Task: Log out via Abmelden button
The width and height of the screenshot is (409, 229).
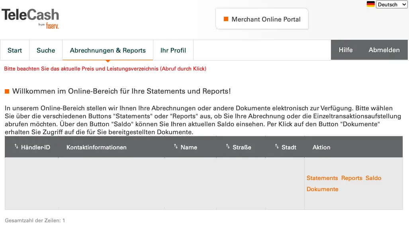Action: (384, 50)
